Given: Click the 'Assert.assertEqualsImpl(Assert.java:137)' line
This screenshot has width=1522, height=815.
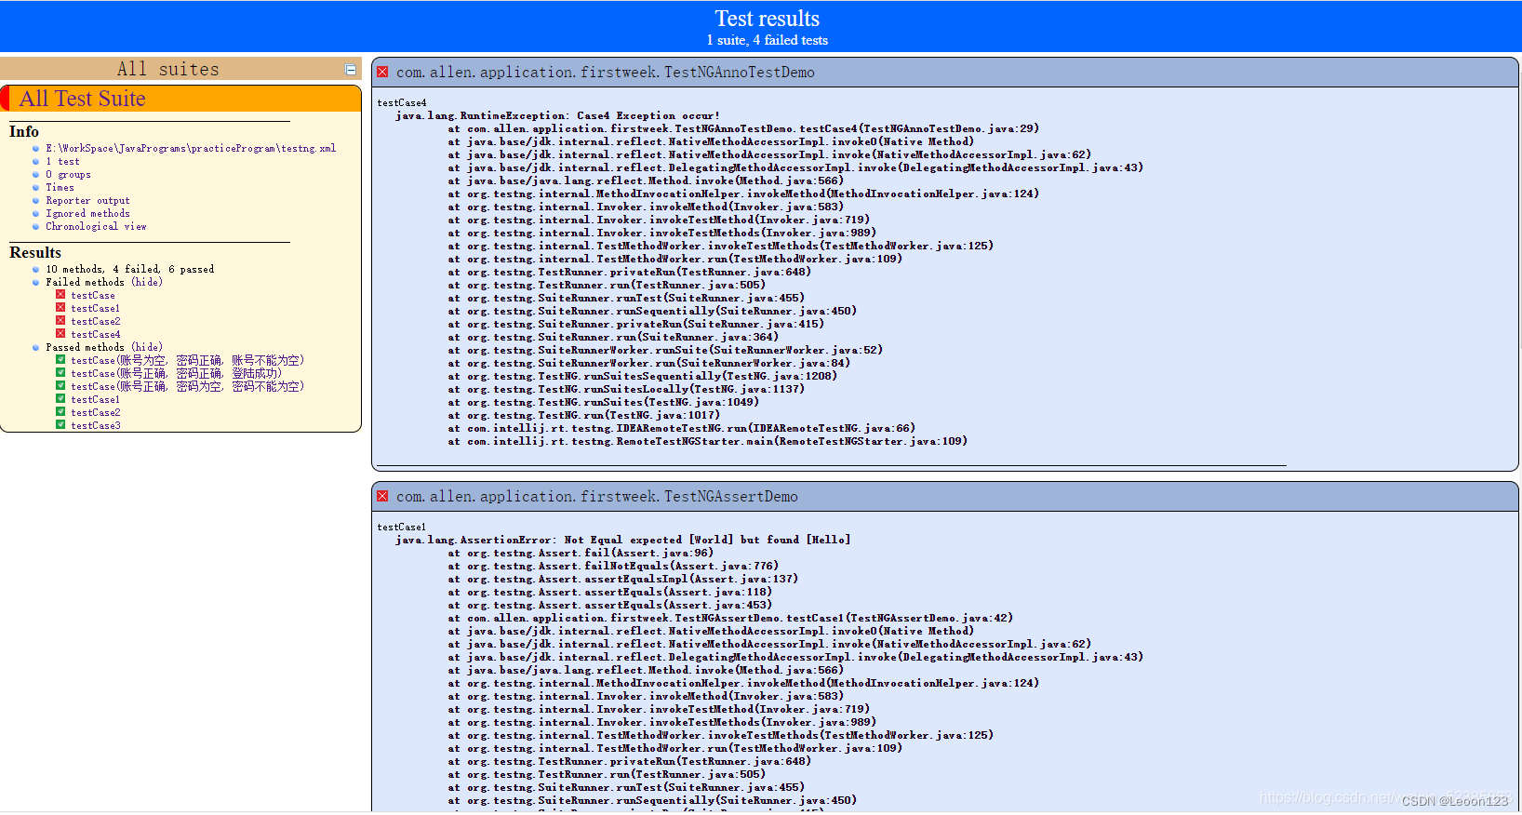Looking at the screenshot, I should (x=622, y=579).
